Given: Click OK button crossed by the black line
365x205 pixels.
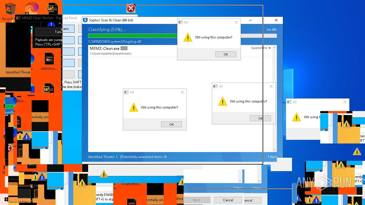Looking at the screenshot, I should pyautogui.click(x=260, y=118).
